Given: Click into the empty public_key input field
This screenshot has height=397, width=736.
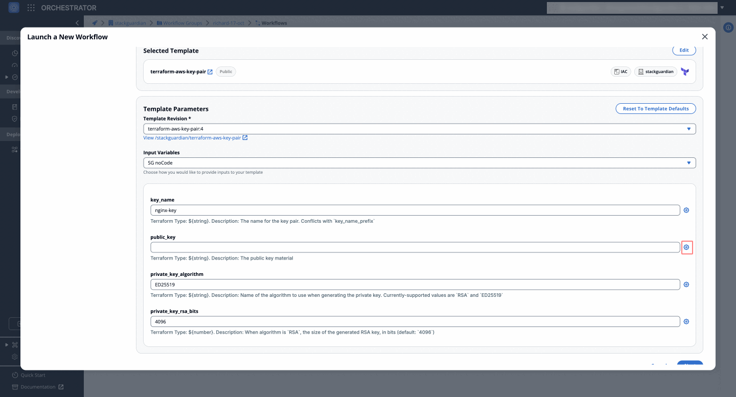Looking at the screenshot, I should tap(415, 247).
